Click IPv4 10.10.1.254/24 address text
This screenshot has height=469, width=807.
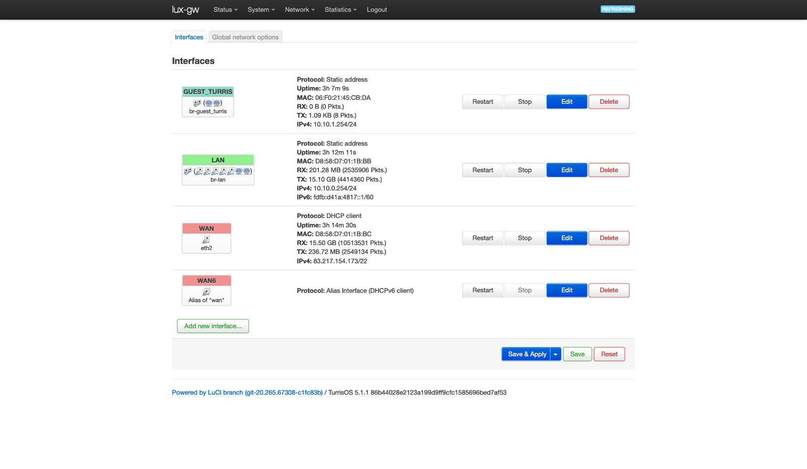pos(326,125)
